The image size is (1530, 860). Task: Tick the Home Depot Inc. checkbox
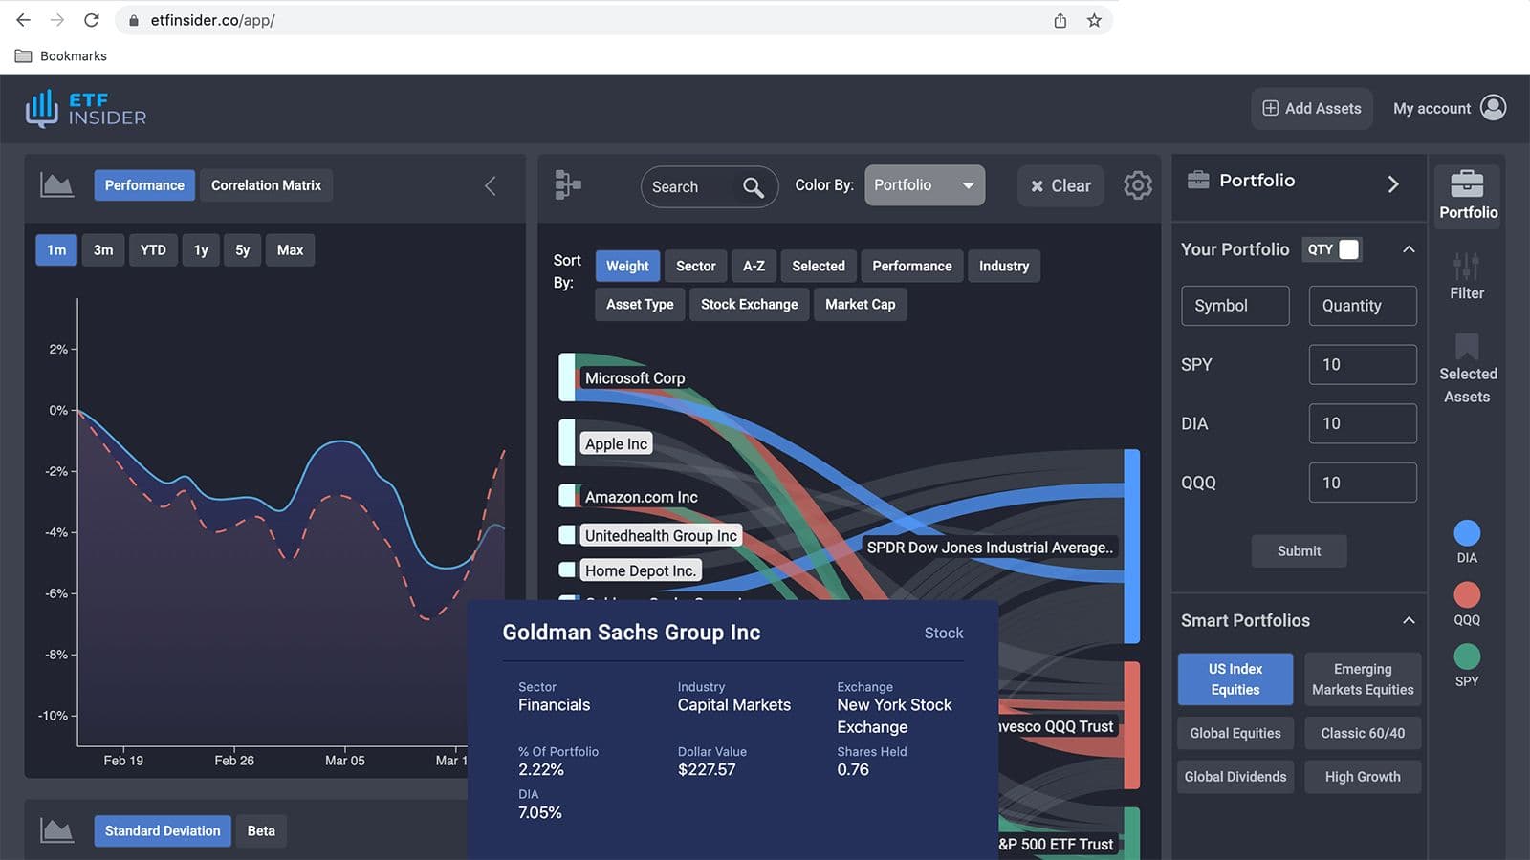click(x=567, y=570)
